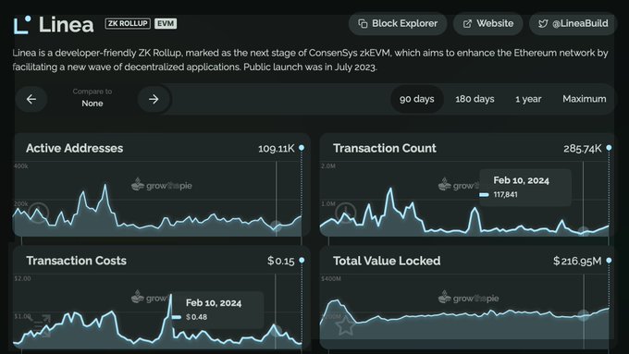Click the latest data point dot beside $0.15
The height and width of the screenshot is (354, 629).
(302, 261)
